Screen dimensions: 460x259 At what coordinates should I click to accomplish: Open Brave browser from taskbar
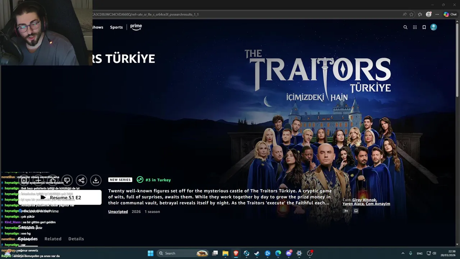pos(236,253)
